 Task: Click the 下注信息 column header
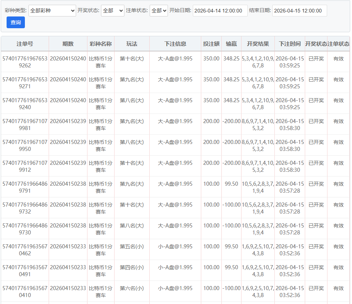point(175,44)
